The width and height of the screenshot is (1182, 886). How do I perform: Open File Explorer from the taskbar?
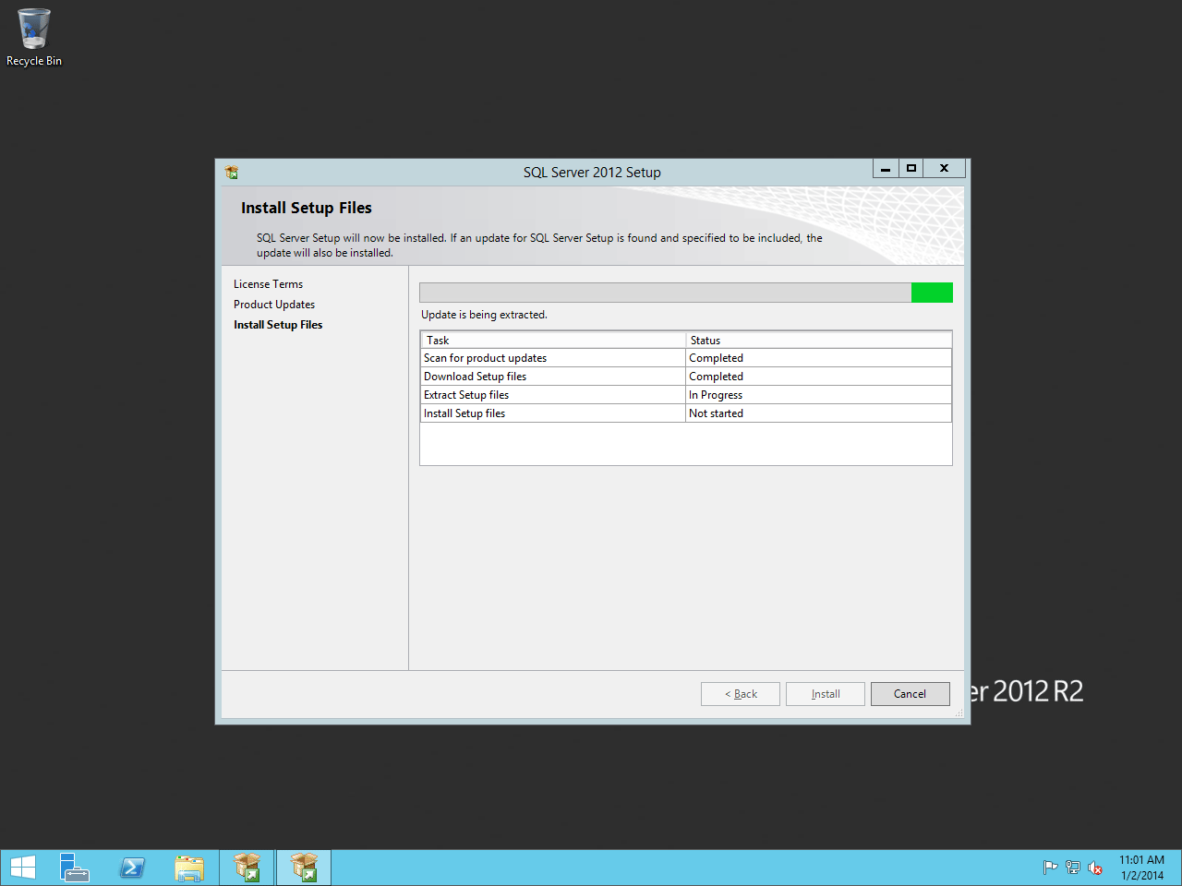click(x=189, y=868)
